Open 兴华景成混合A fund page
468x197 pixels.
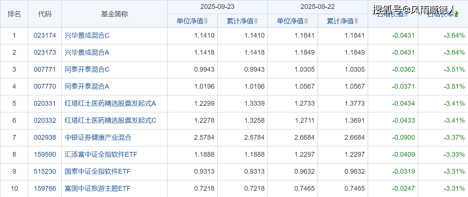[87, 52]
